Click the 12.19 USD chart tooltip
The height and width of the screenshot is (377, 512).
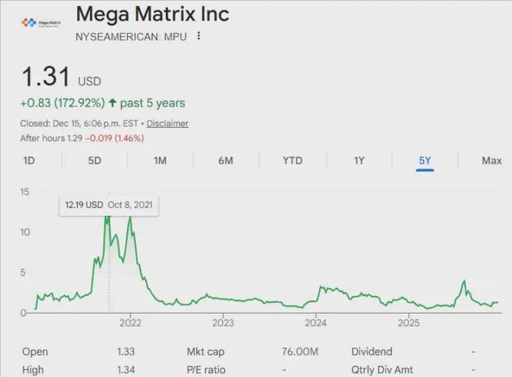(109, 205)
